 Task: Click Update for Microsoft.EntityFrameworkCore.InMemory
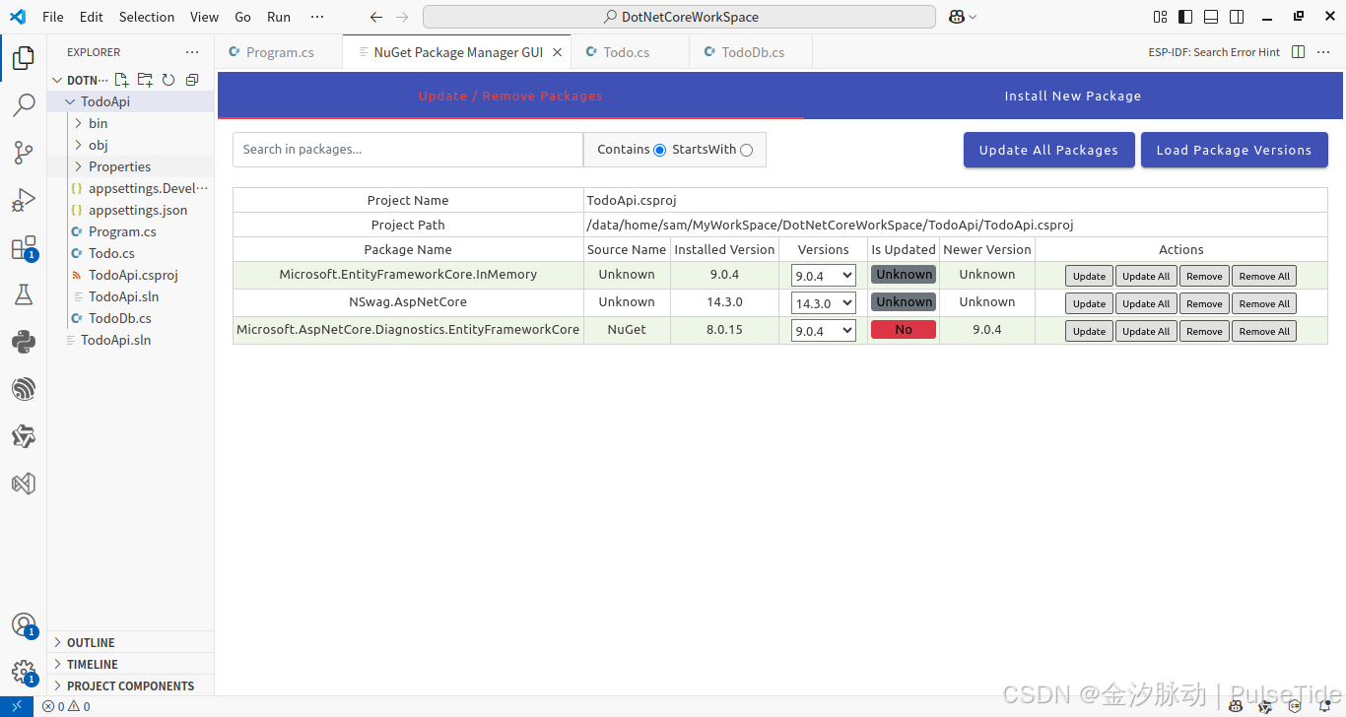(x=1089, y=276)
